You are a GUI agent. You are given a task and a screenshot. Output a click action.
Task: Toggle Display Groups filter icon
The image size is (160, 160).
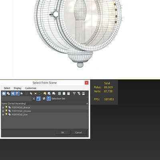point(31,94)
